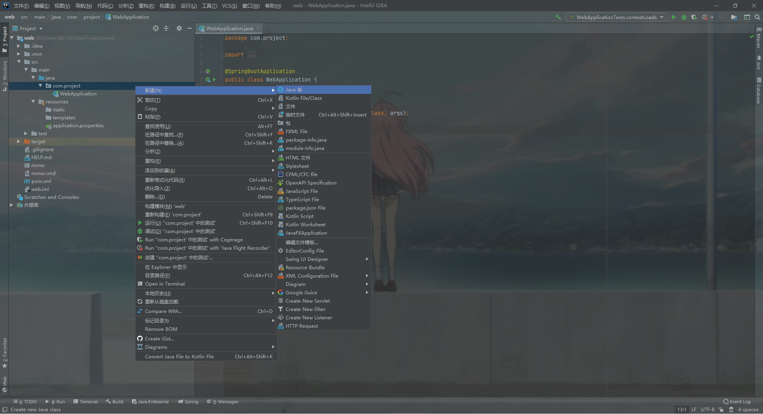Select Convert Java File to Kotlin File
Viewport: 763px width, 414px height.
coord(206,357)
